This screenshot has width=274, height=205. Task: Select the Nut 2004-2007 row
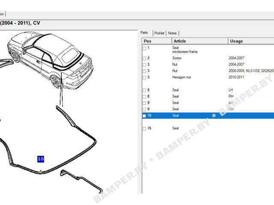click(208, 64)
